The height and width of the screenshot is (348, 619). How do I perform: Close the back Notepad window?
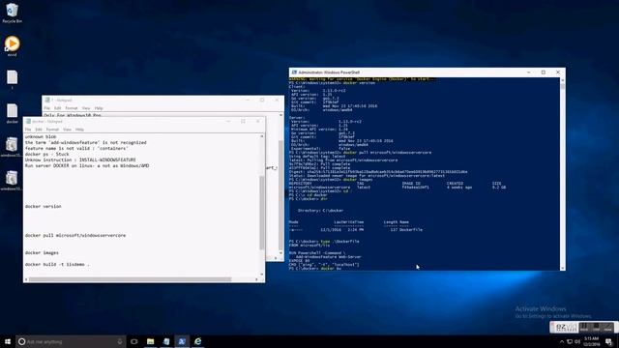coord(277,101)
